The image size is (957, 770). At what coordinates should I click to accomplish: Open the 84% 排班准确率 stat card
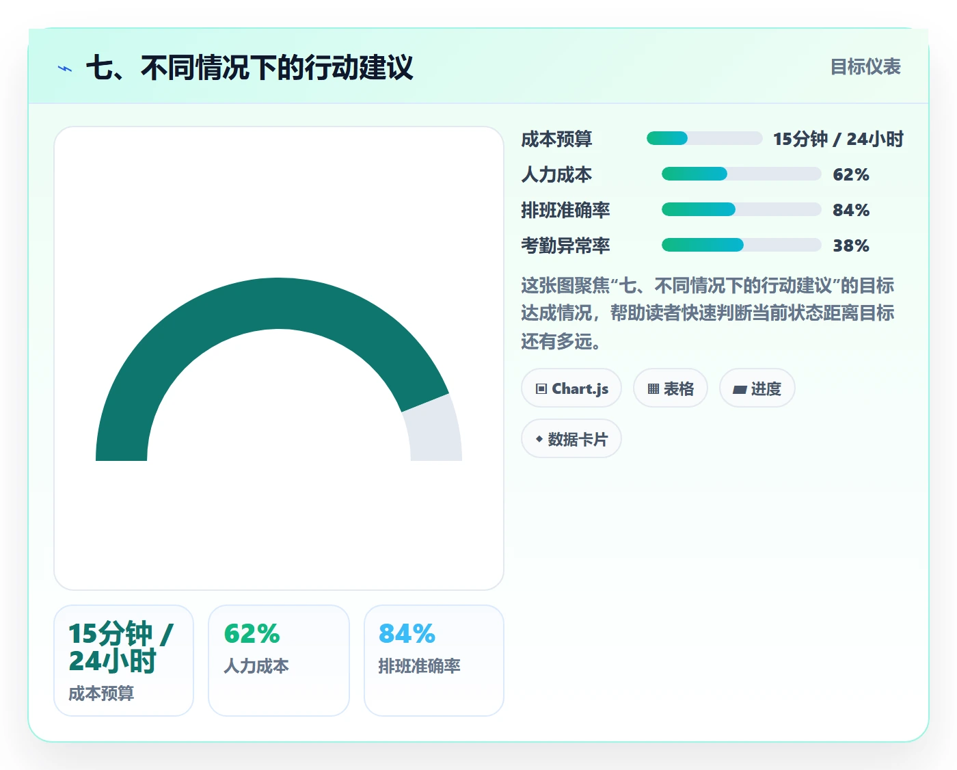[434, 661]
